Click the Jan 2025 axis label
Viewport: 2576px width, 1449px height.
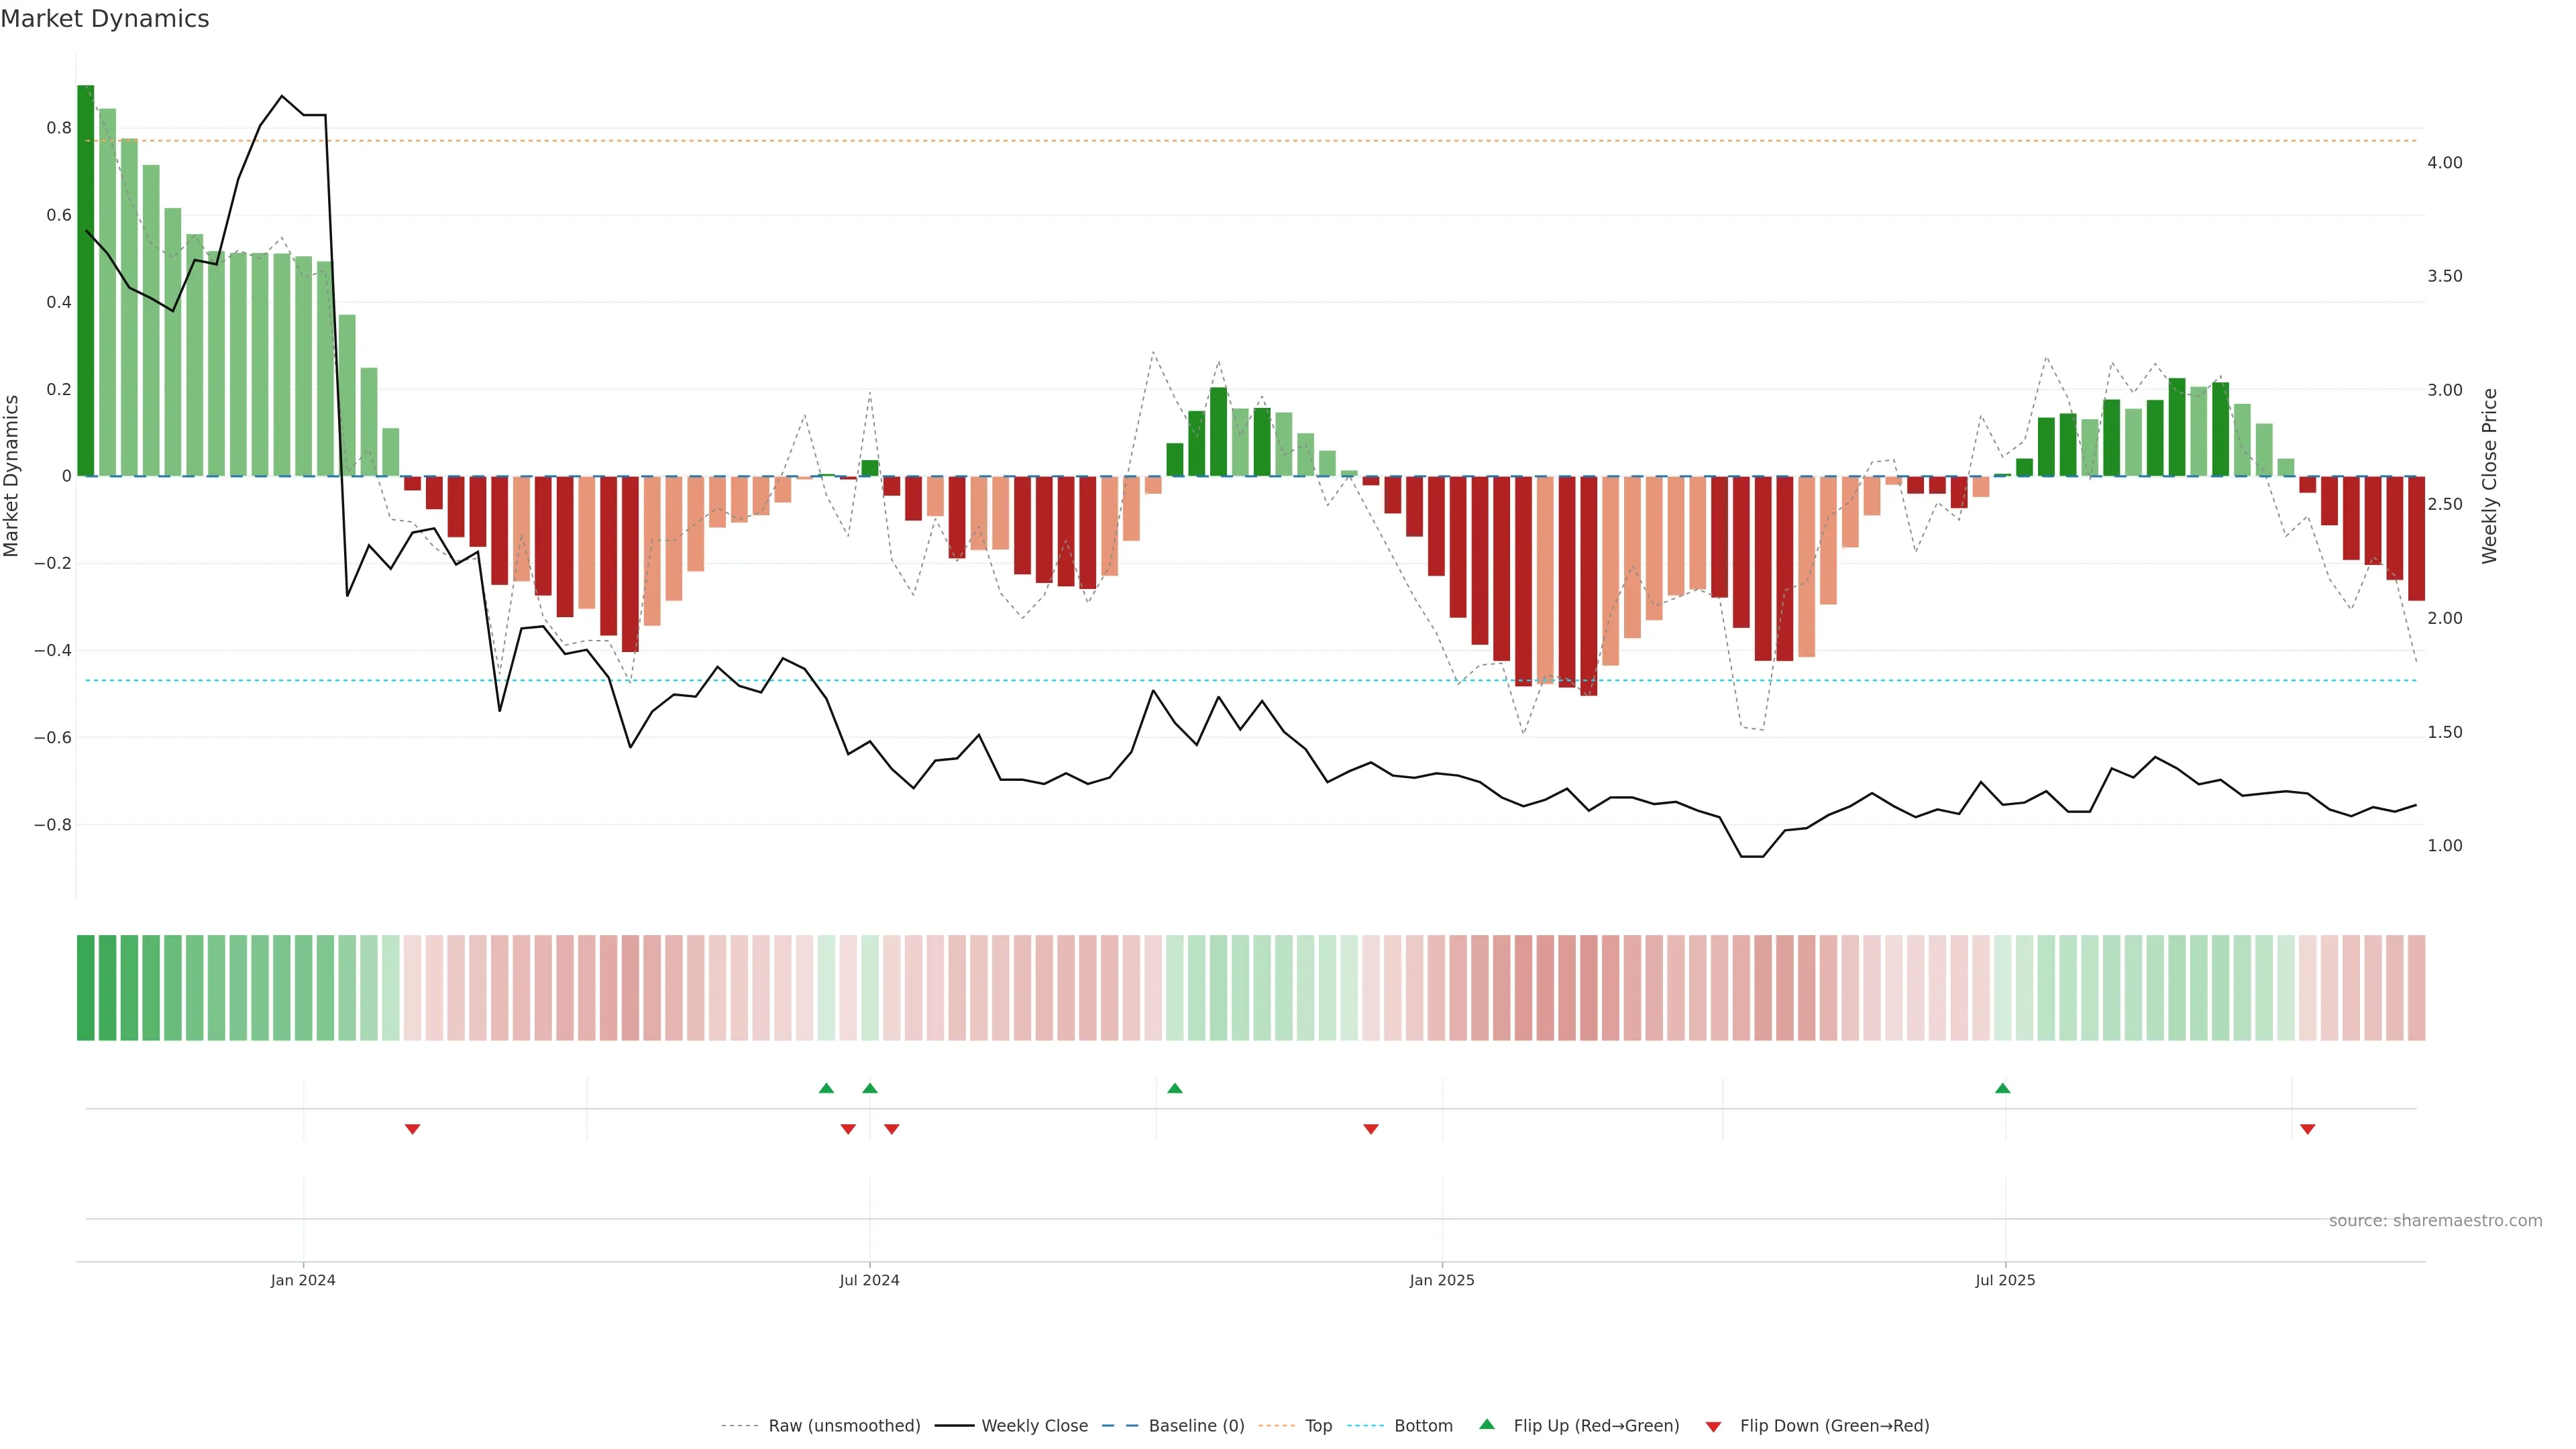point(1441,1280)
